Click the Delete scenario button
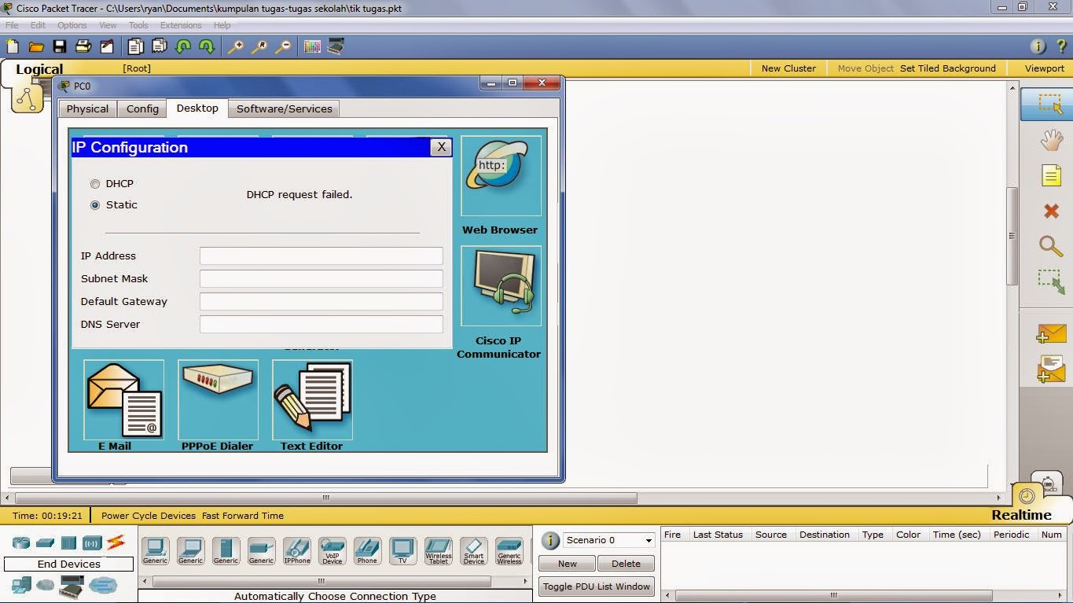1073x603 pixels. [x=626, y=564]
